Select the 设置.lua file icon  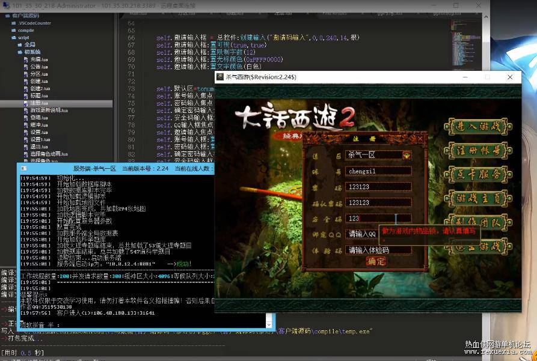pyautogui.click(x=26, y=132)
